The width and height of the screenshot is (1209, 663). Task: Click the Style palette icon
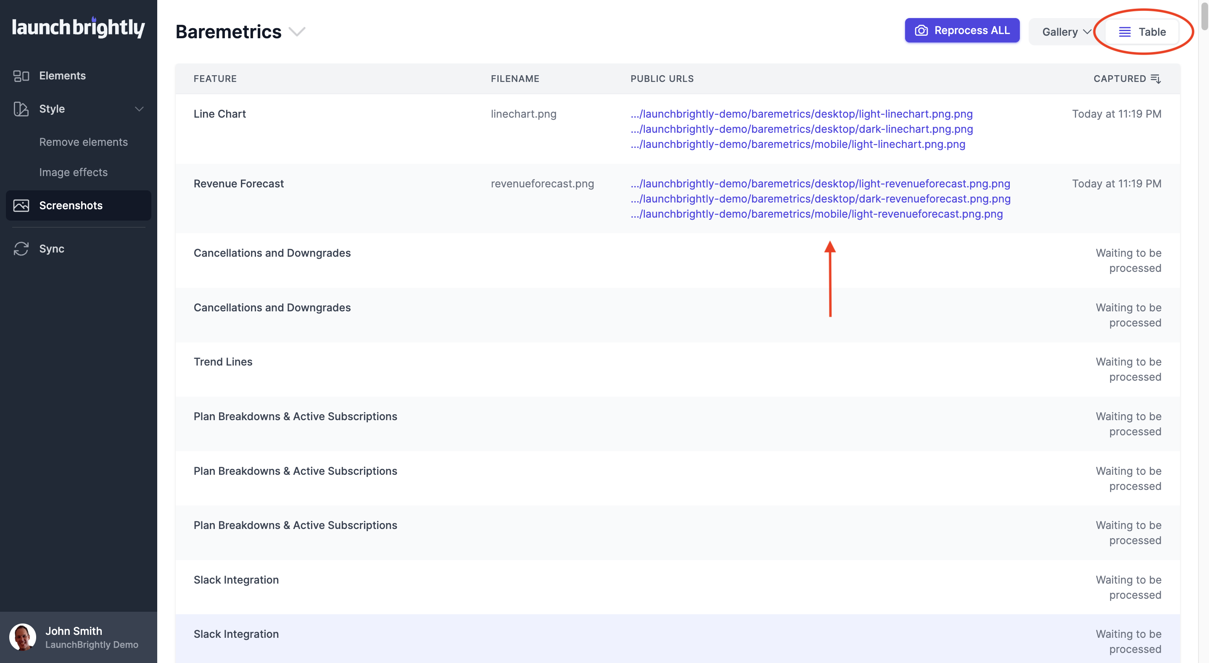tap(21, 109)
